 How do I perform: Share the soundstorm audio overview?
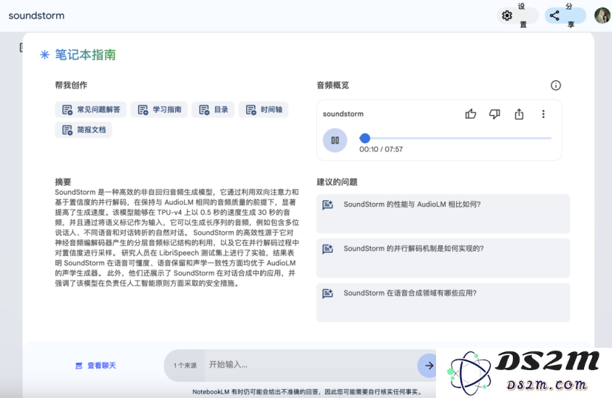[519, 114]
